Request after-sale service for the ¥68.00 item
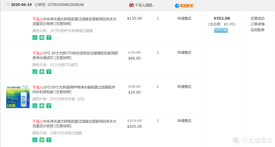The width and height of the screenshot is (275, 147). coord(184,52)
